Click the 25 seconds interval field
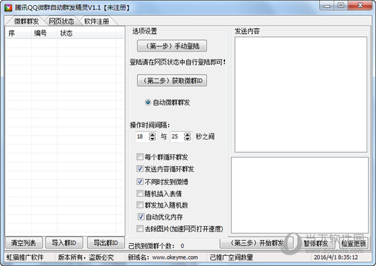This screenshot has width=376, height=266. tap(177, 137)
